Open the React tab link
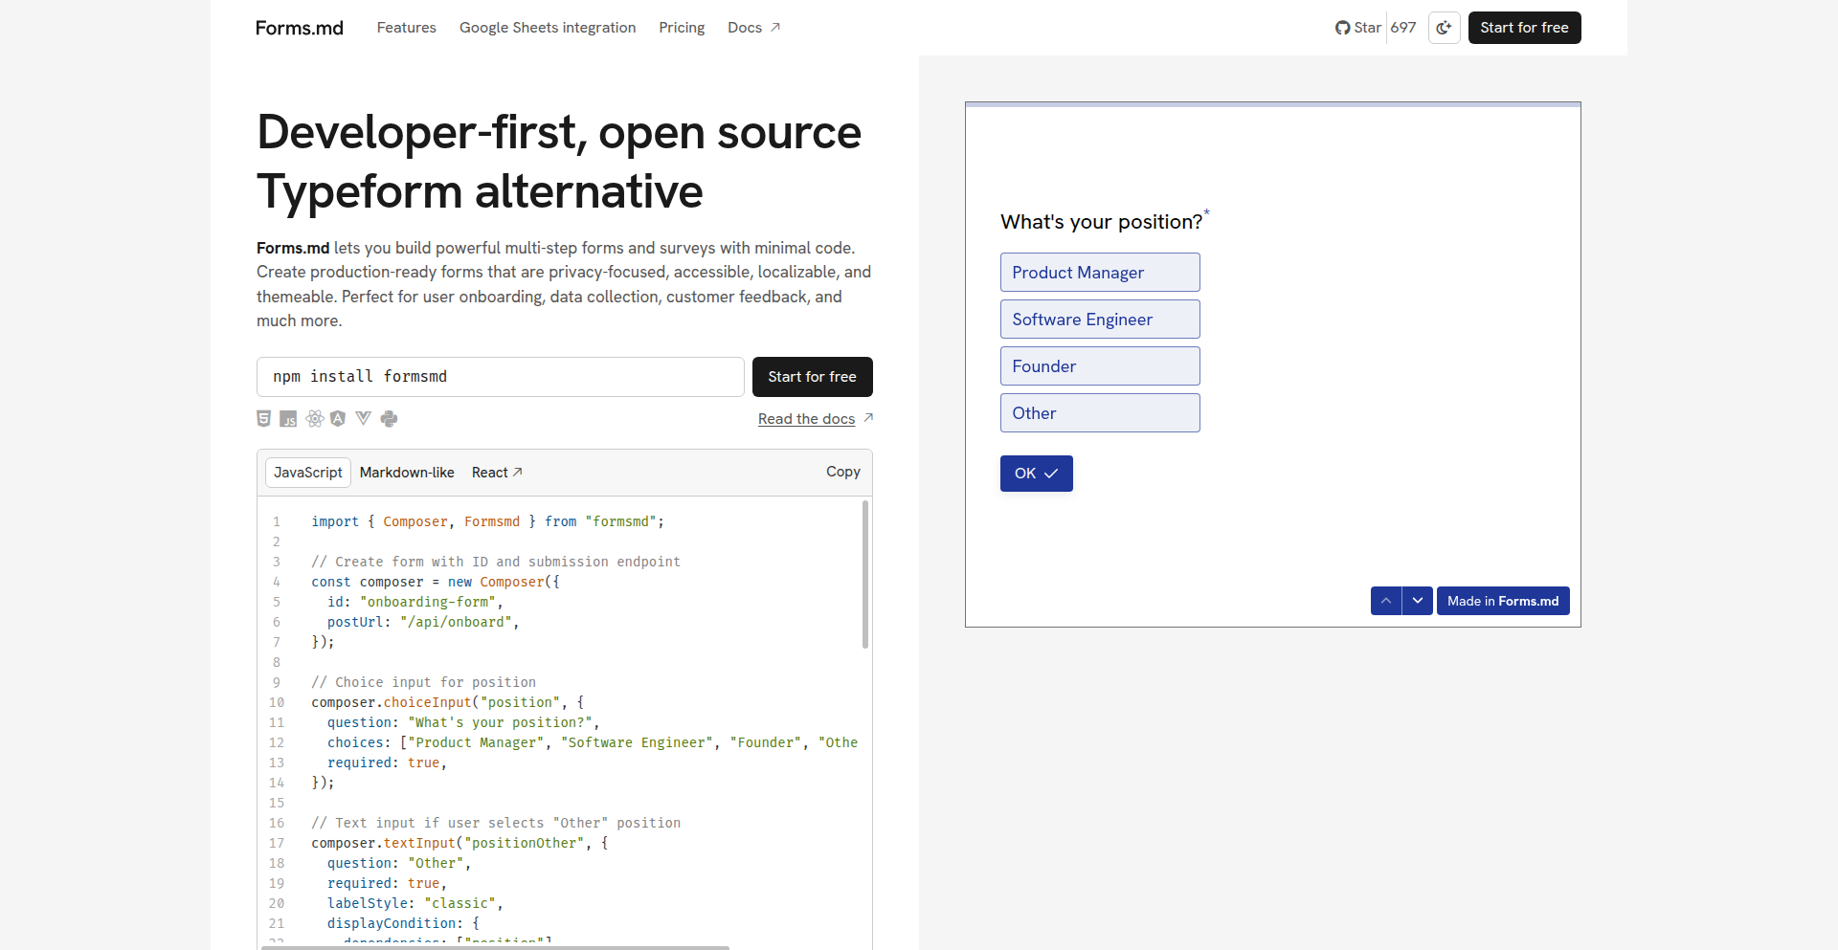 [496, 473]
